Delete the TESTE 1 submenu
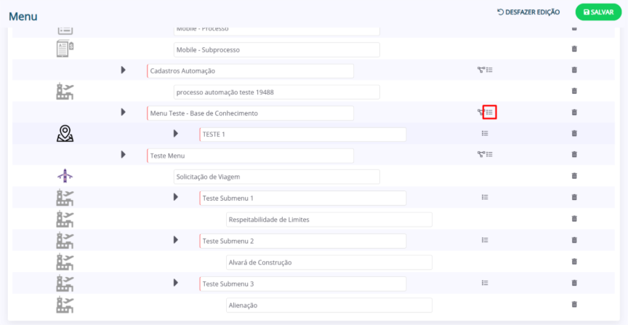The image size is (628, 325). click(x=574, y=134)
